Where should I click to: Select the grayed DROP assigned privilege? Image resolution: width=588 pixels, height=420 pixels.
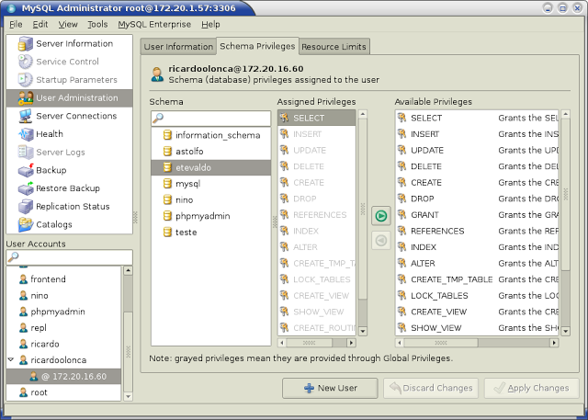(x=317, y=199)
